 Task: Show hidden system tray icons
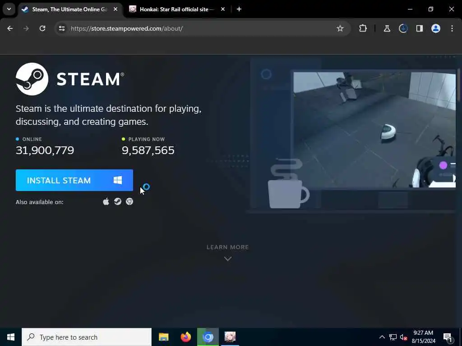tap(382, 337)
